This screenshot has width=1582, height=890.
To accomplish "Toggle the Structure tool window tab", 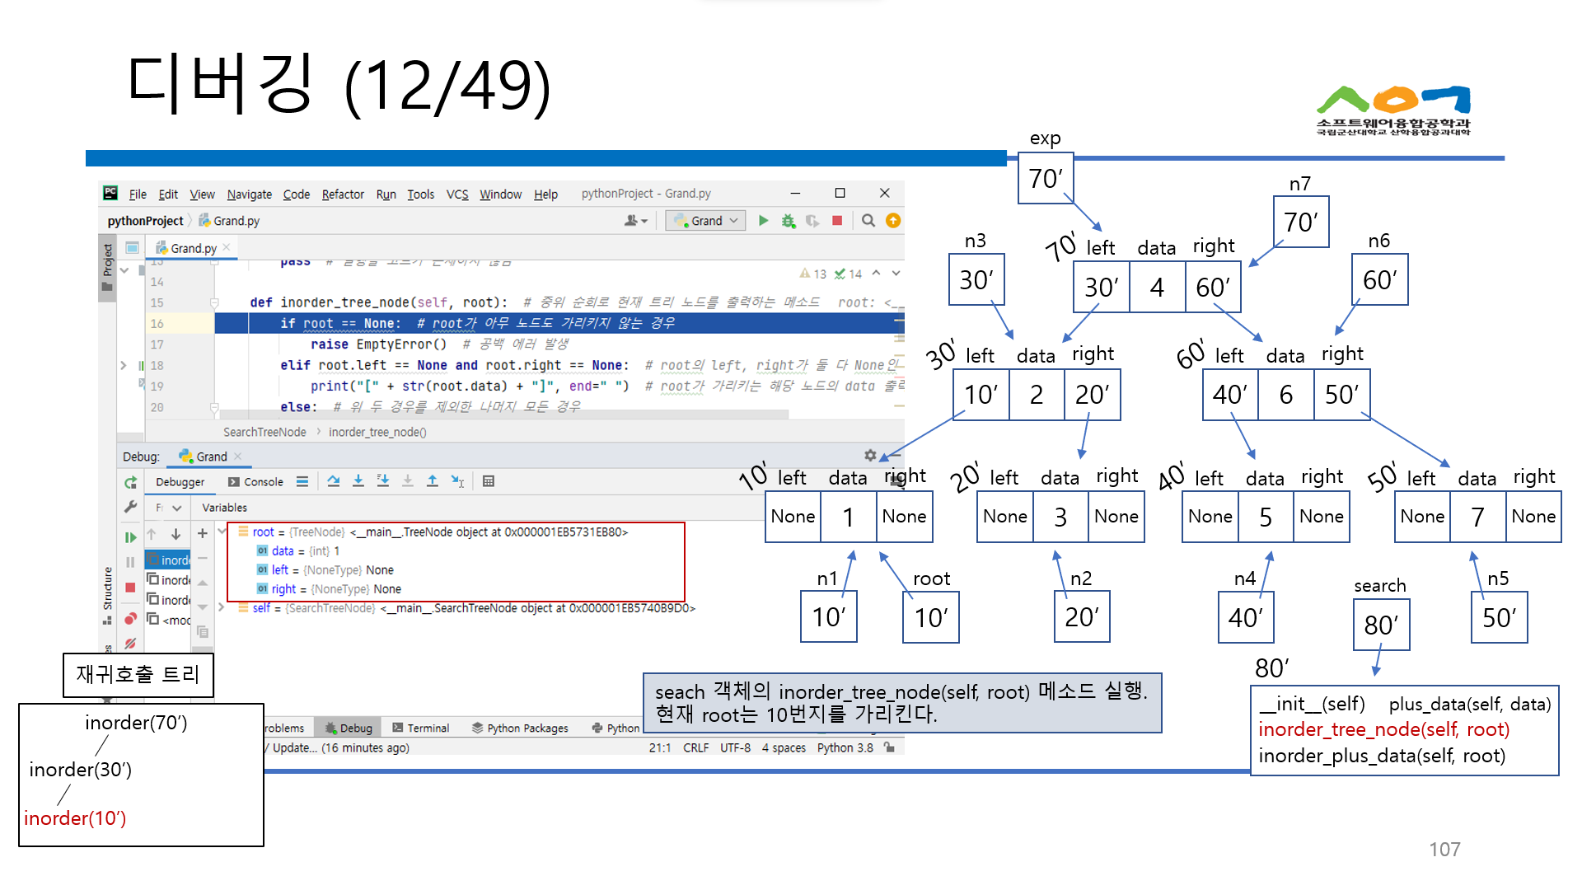I will point(107,595).
